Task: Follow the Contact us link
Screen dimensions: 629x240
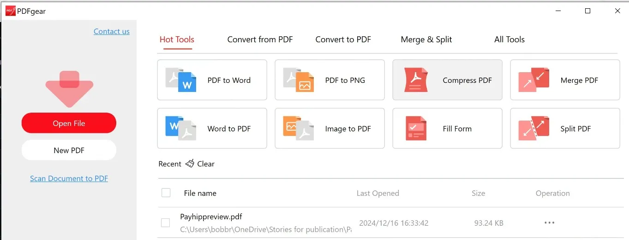Action: [x=112, y=31]
